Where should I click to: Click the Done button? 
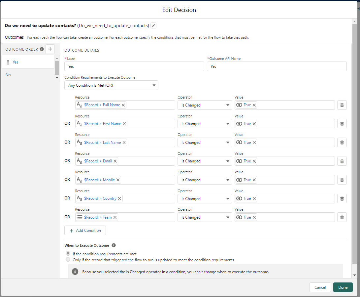[x=343, y=287]
